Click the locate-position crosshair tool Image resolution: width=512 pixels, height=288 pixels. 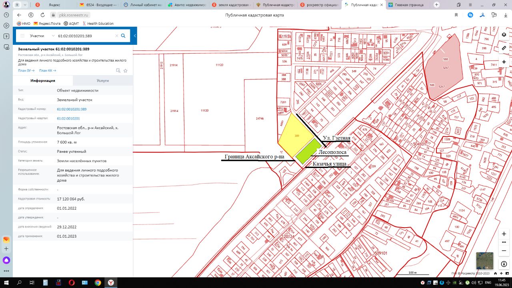point(504,62)
